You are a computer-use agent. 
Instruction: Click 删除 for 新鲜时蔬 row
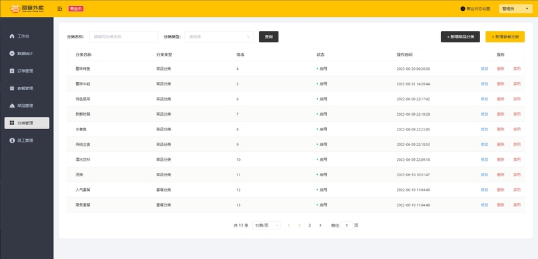[x=500, y=114]
